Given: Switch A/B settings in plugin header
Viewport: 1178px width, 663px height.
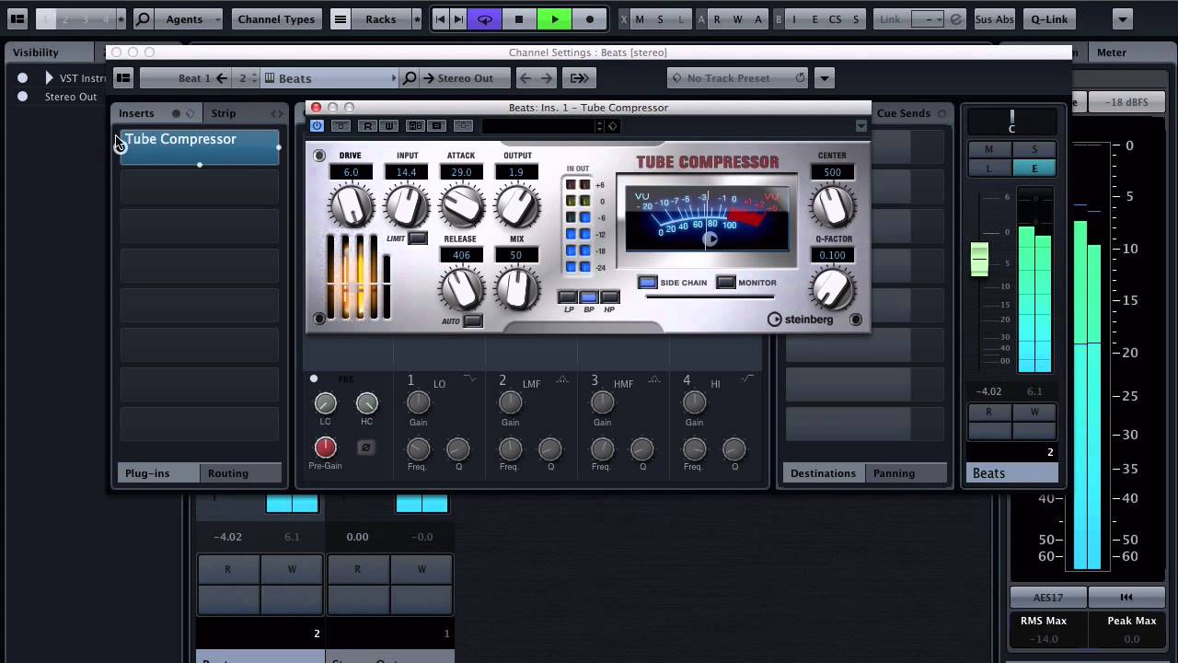Looking at the screenshot, I should (x=415, y=125).
